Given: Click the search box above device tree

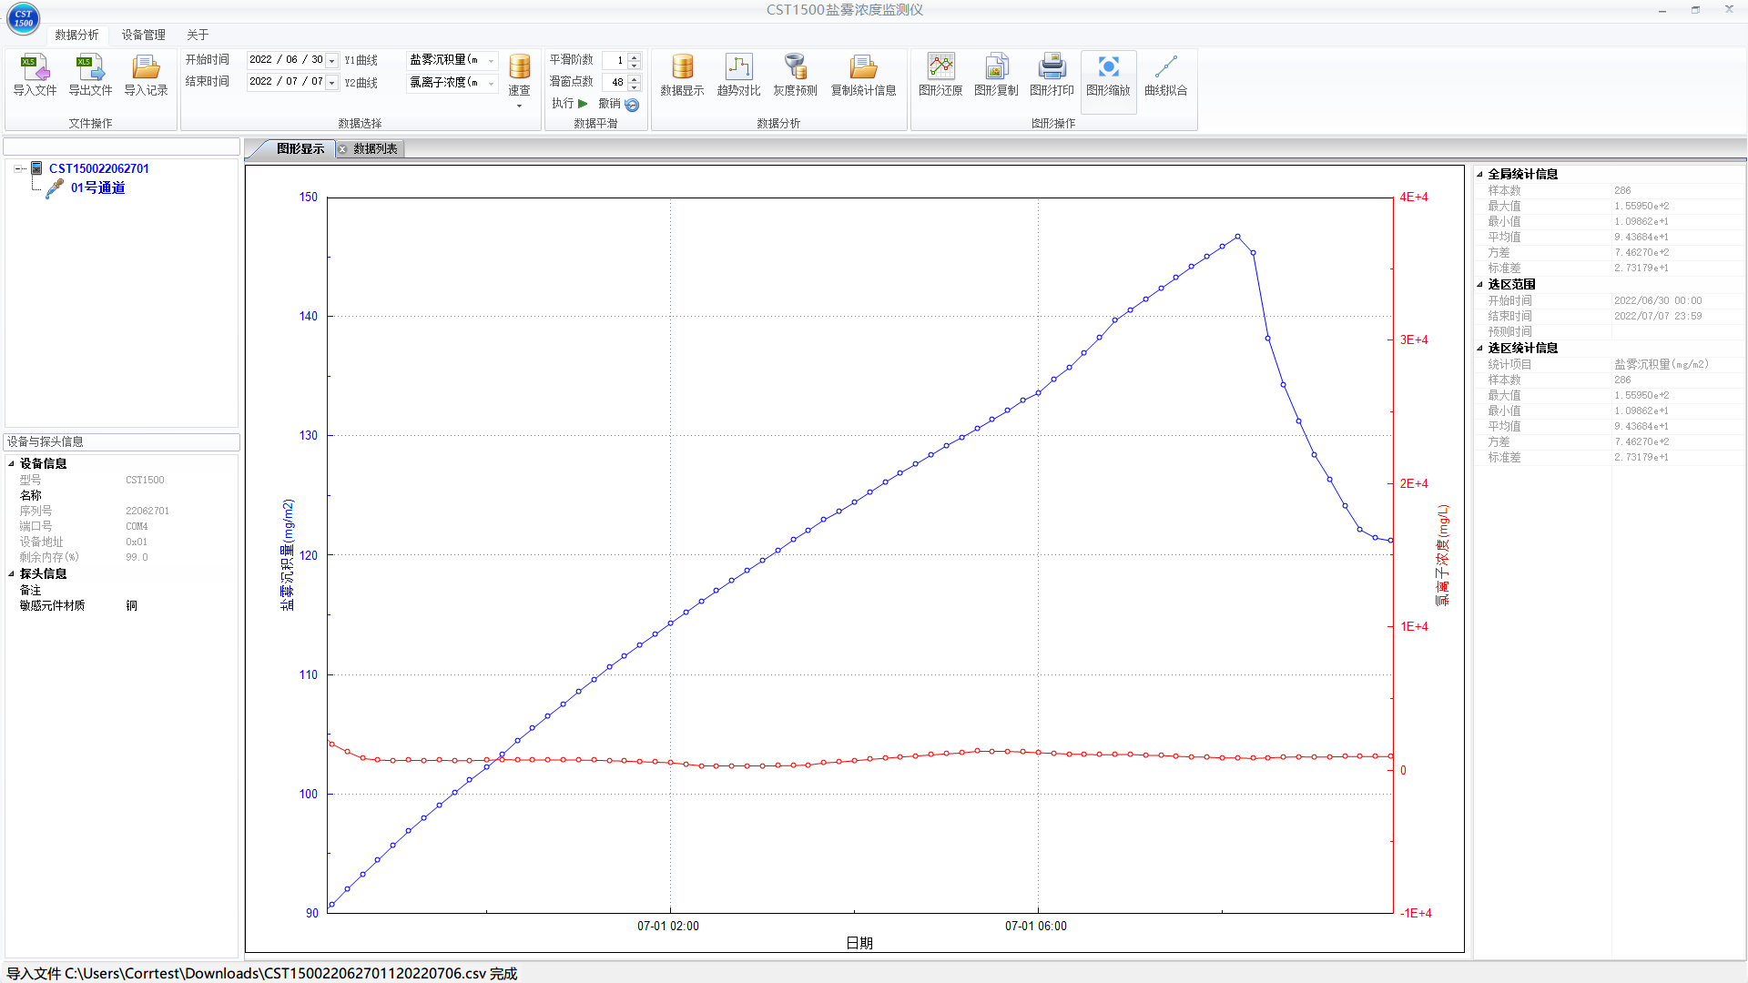Looking at the screenshot, I should 122,147.
